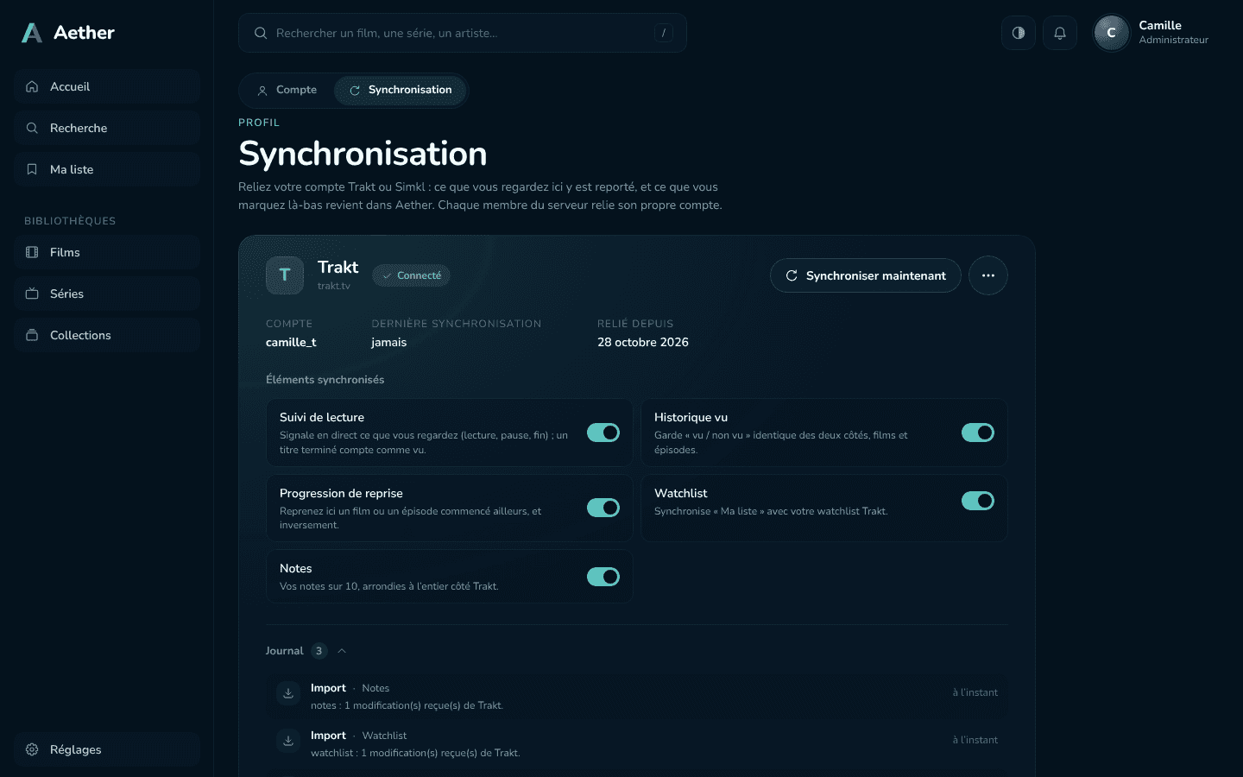Image resolution: width=1243 pixels, height=777 pixels.
Task: Collapse the Journal section chevron
Action: pos(342,651)
